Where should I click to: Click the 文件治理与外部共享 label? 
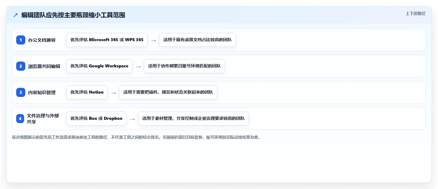pyautogui.click(x=43, y=119)
